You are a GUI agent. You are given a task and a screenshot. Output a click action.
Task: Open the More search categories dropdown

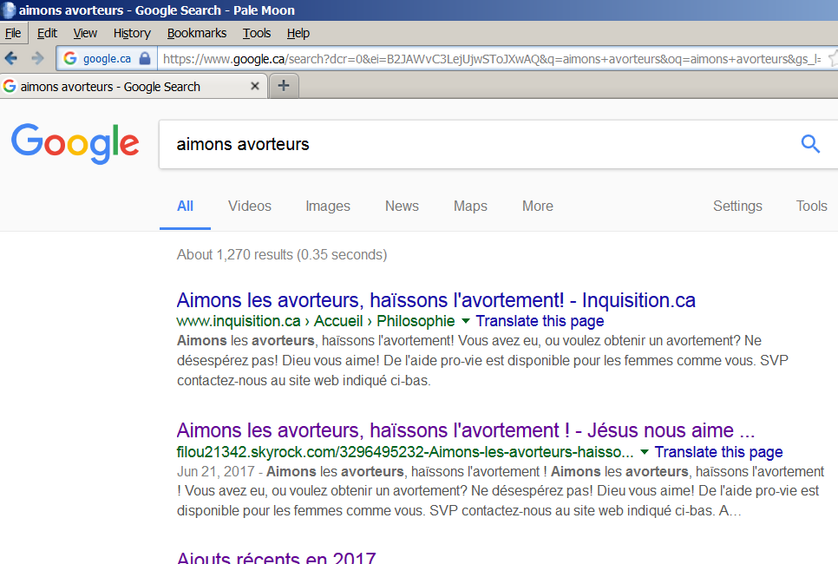point(537,206)
